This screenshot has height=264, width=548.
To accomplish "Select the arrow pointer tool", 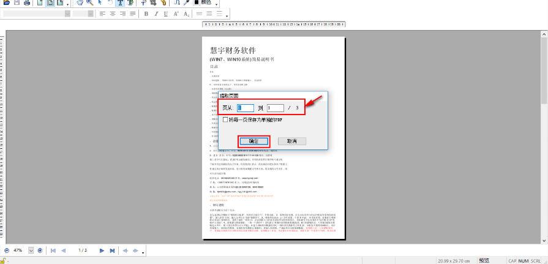I will click(x=100, y=2).
